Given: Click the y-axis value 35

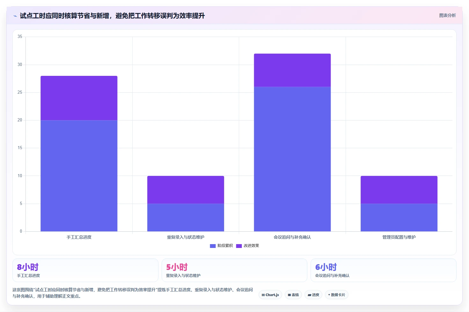Looking at the screenshot, I should point(20,37).
